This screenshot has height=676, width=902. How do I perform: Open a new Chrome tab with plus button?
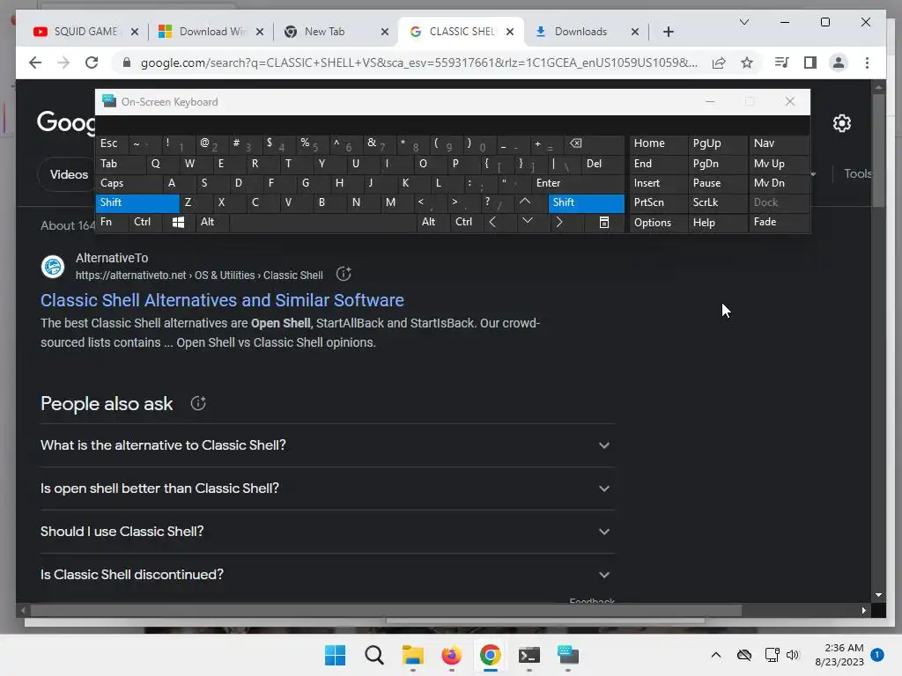click(x=668, y=32)
